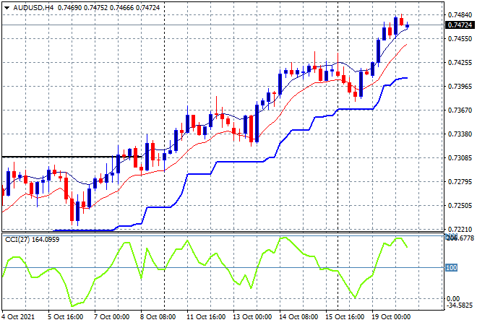Click the 13 Oct 00:00 time label

pos(252,317)
